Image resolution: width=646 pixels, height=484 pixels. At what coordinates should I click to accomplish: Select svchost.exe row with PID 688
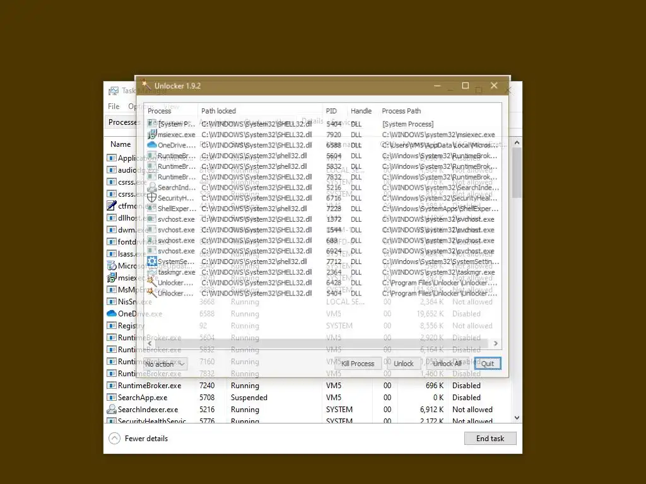(x=323, y=240)
